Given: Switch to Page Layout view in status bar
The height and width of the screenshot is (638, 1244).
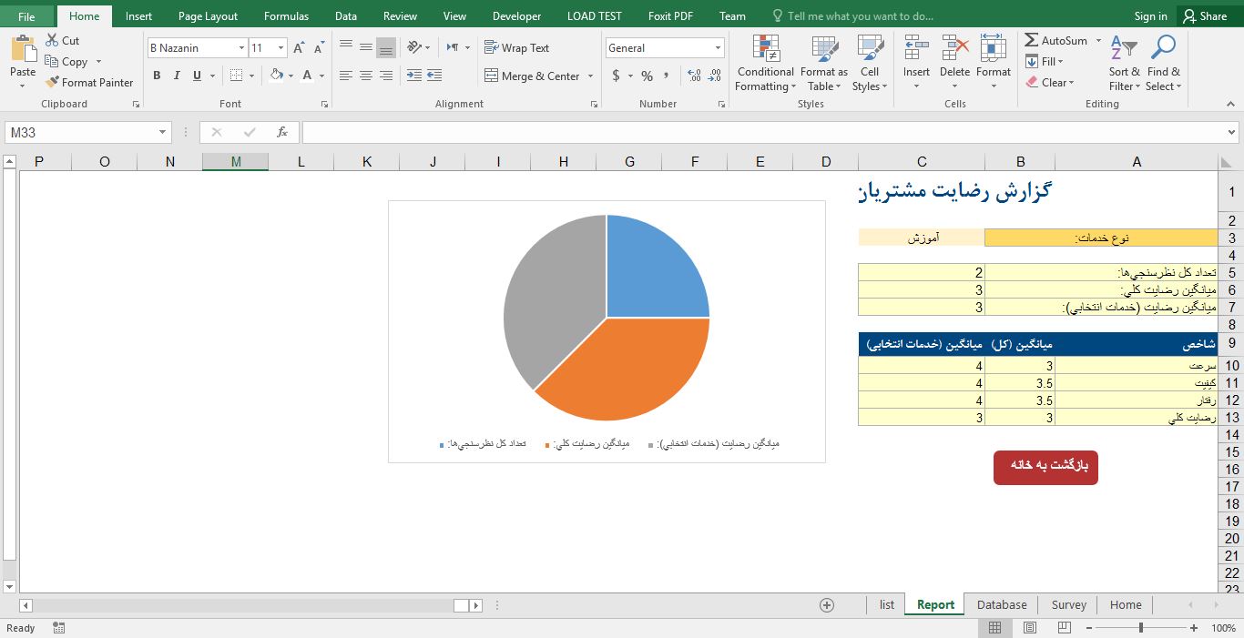Looking at the screenshot, I should (1029, 628).
